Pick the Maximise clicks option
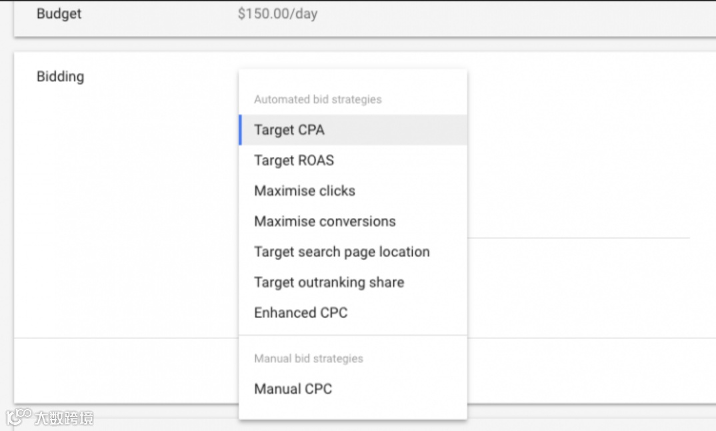The width and height of the screenshot is (716, 431). [305, 191]
